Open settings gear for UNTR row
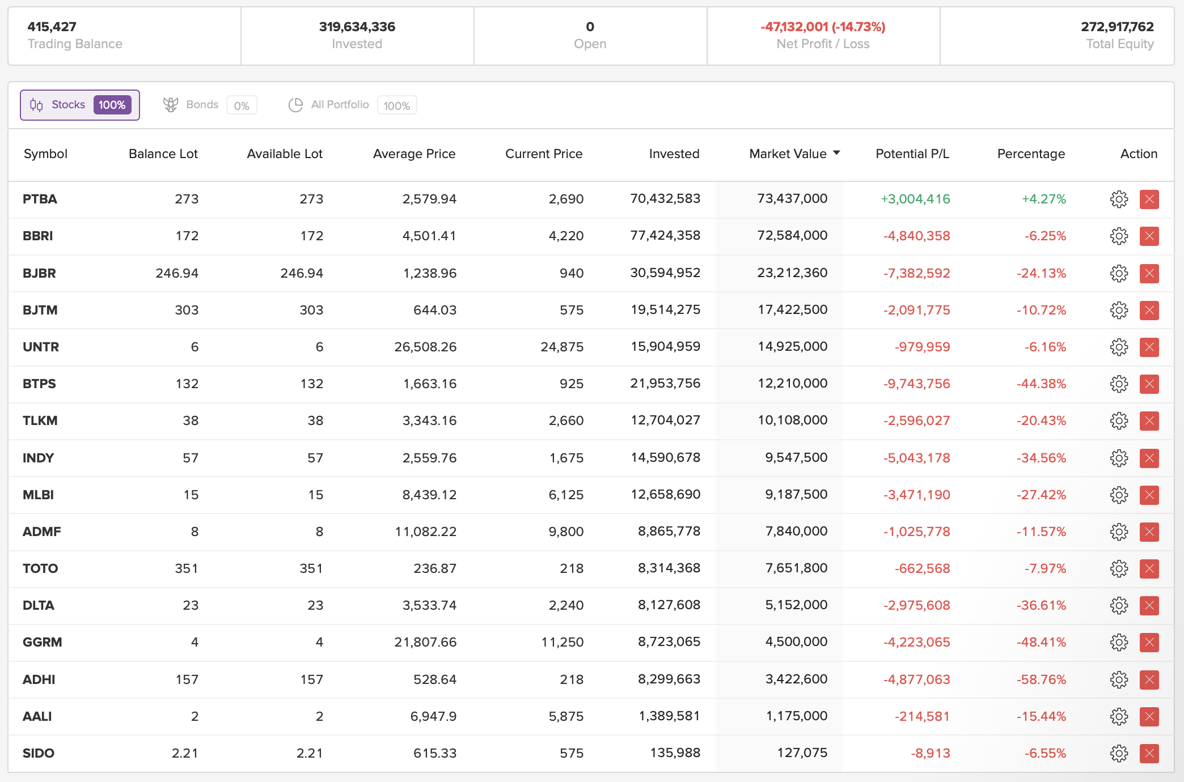 click(x=1119, y=347)
